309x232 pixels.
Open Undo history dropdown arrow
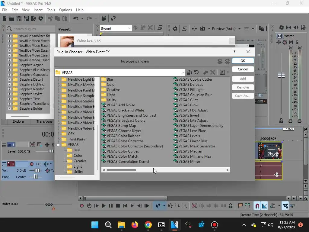82,18
